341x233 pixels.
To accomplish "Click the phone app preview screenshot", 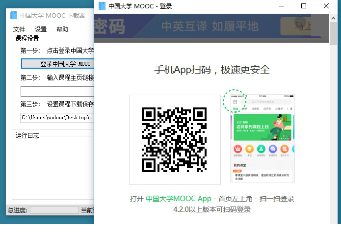I will (262, 138).
